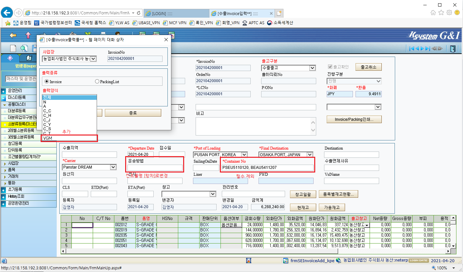
Task: Click the exit door icon
Action: pos(453,48)
